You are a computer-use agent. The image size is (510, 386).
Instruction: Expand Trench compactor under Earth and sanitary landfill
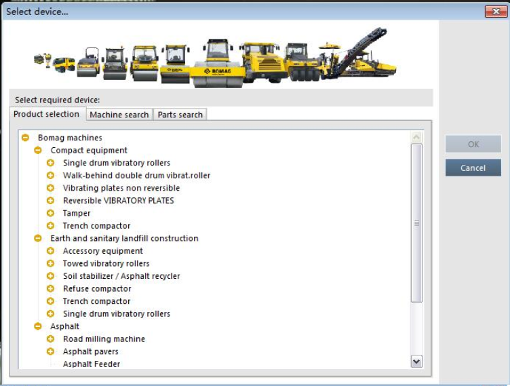pyautogui.click(x=50, y=301)
